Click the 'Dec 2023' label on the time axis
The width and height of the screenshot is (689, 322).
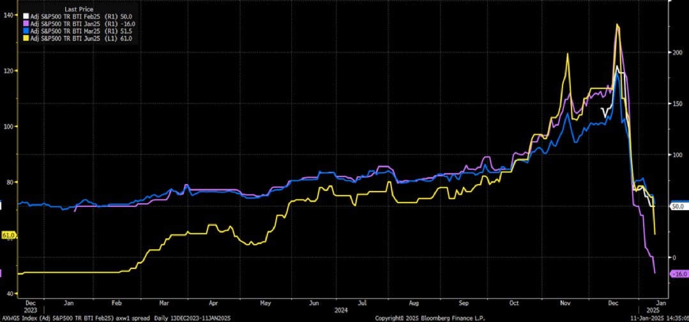pos(31,306)
